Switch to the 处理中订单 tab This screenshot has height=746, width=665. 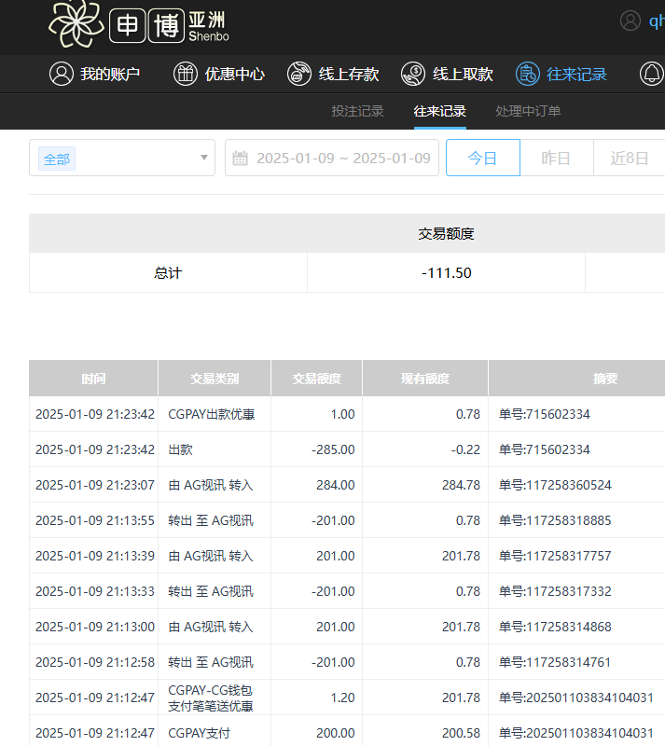click(528, 111)
